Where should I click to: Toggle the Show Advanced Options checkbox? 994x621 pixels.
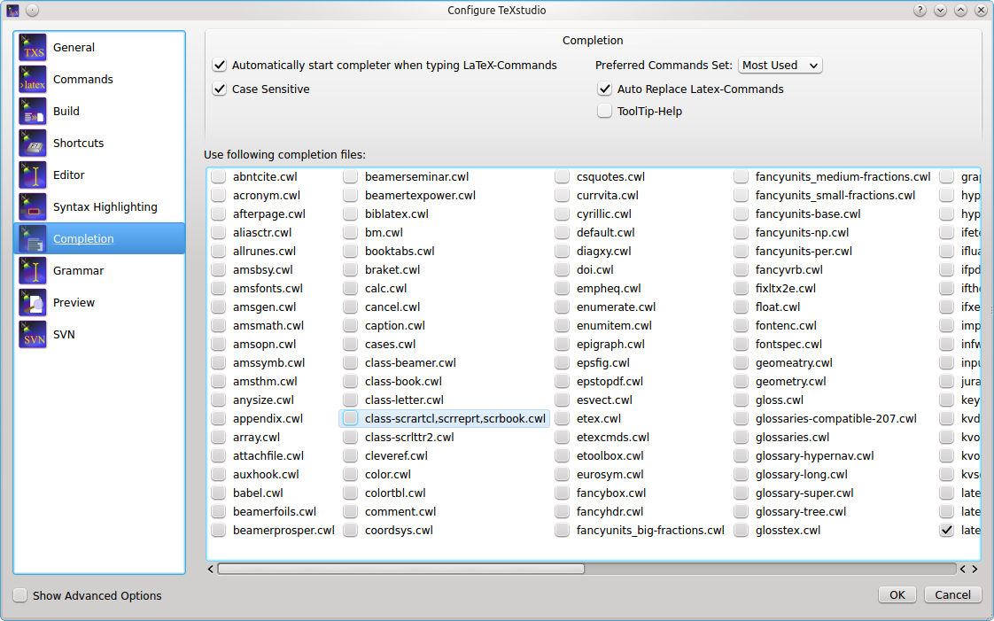pyautogui.click(x=20, y=595)
